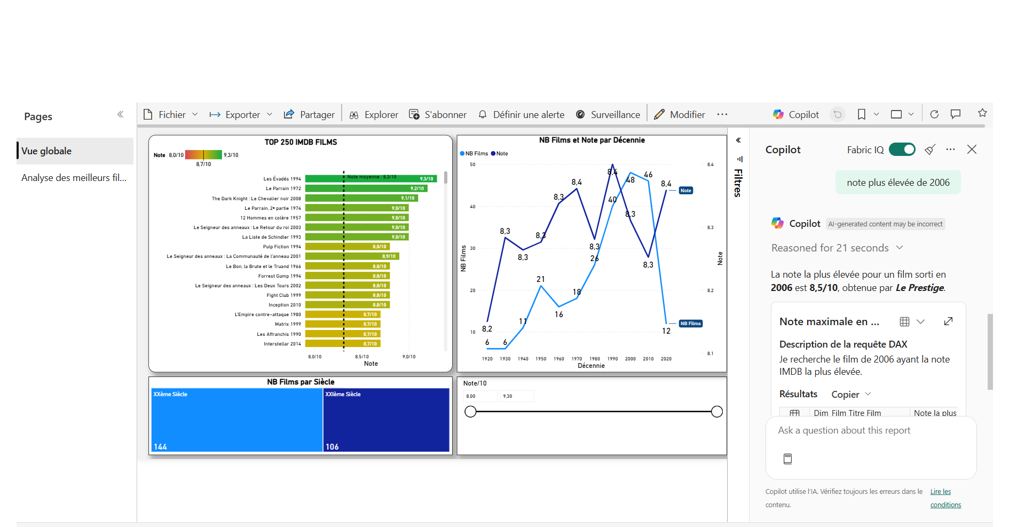This screenshot has width=1025, height=527.
Task: Toggle the Fabric IQ switch off
Action: (902, 150)
